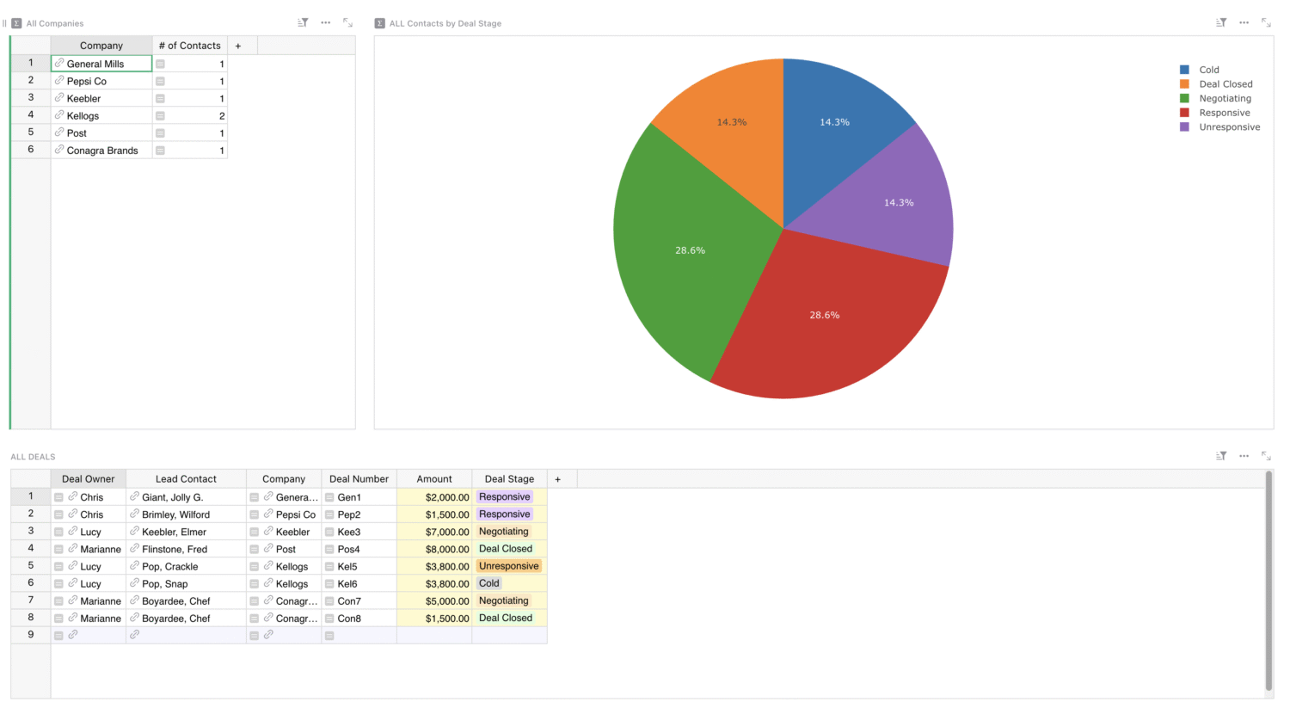The image size is (1290, 708).
Task: Click the sigma icon beside All Companies title
Action: coord(16,23)
